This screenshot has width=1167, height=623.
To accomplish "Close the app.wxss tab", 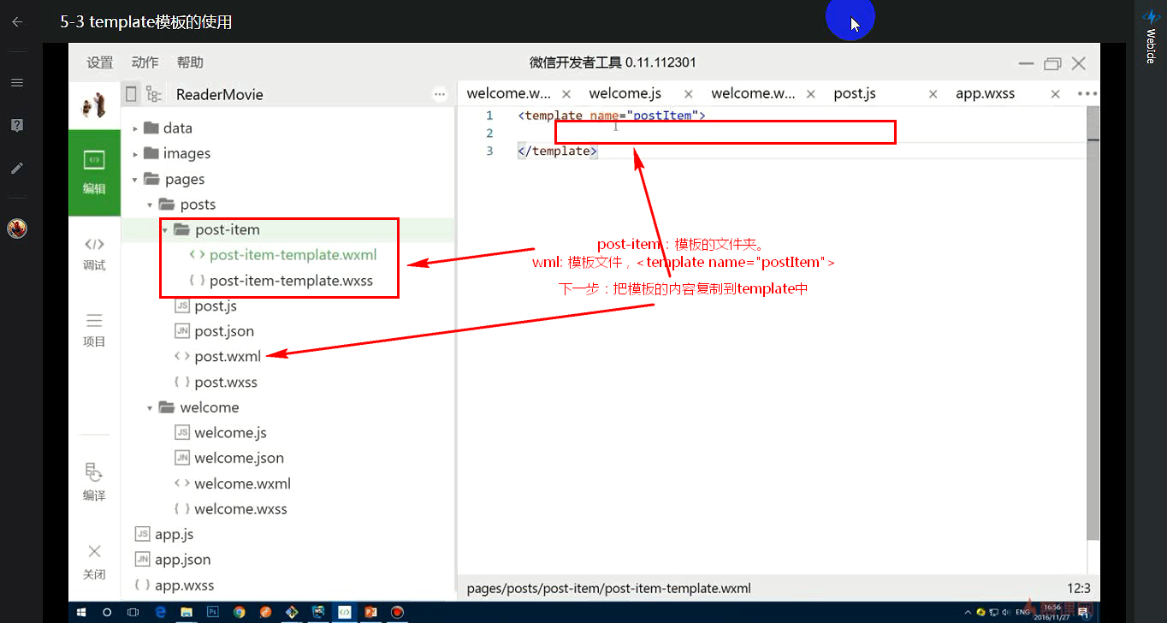I will (1056, 94).
